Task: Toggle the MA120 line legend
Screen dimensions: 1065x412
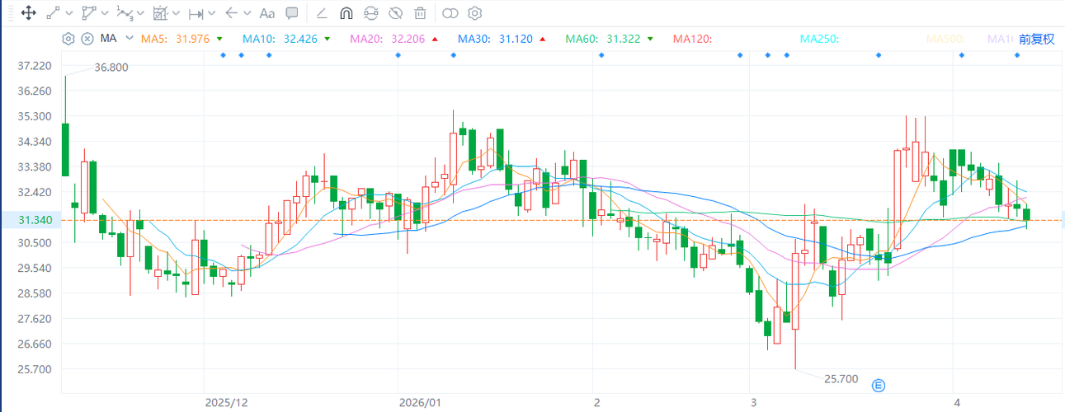Action: (692, 39)
